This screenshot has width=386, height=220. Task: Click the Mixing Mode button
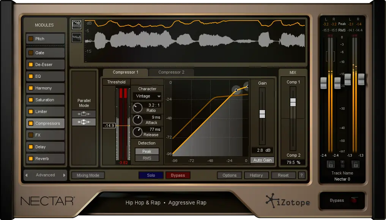(88, 175)
